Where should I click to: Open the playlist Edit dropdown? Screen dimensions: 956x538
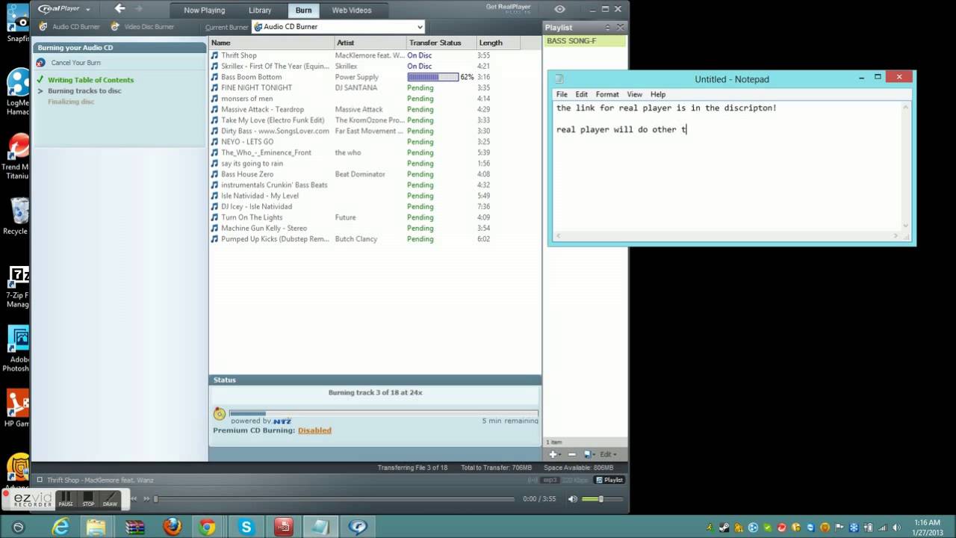(x=608, y=454)
